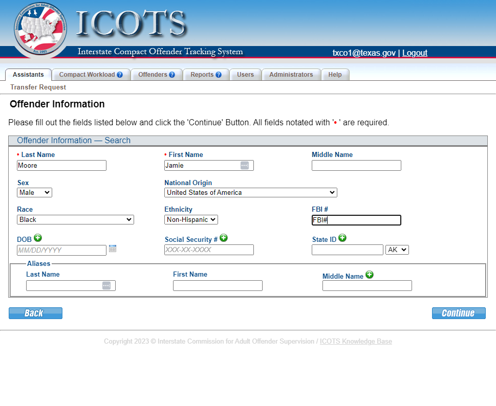Click the Continue button
This screenshot has height=406, width=496.
pyautogui.click(x=459, y=313)
